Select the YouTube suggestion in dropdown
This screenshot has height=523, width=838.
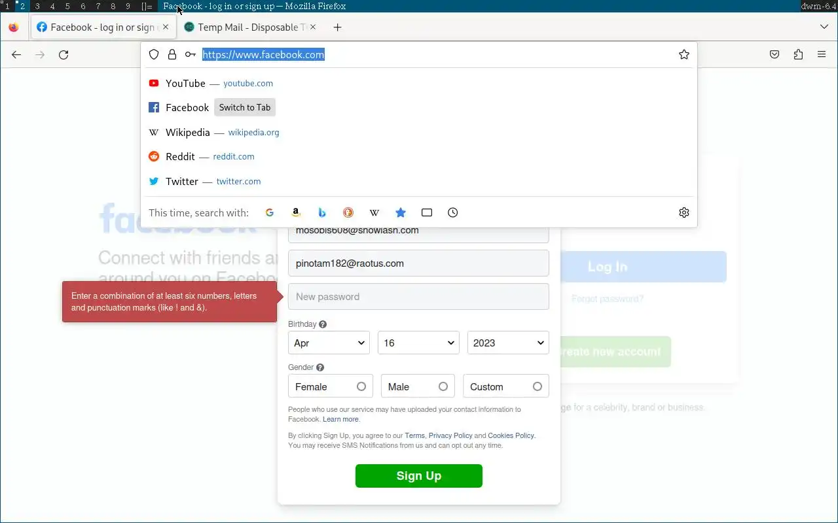(x=419, y=83)
